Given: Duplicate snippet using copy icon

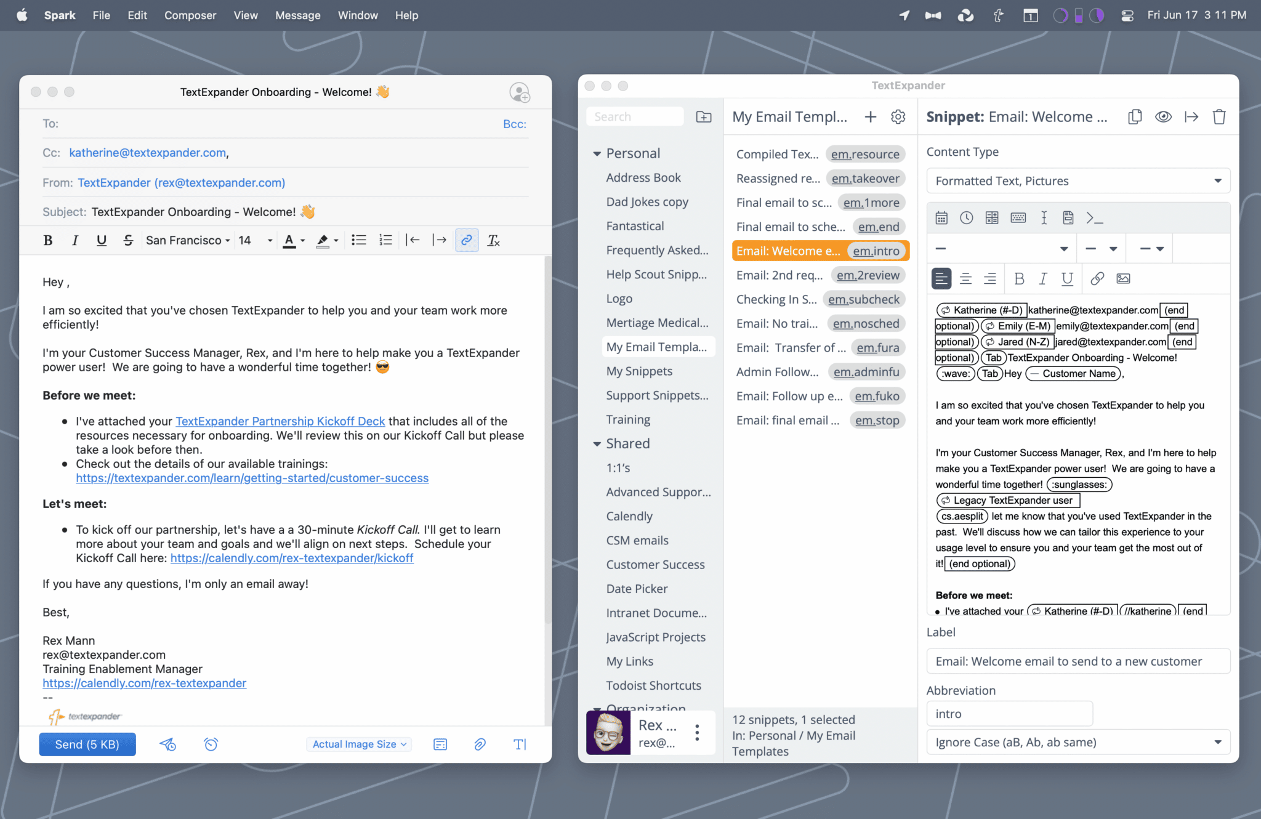Looking at the screenshot, I should tap(1135, 117).
